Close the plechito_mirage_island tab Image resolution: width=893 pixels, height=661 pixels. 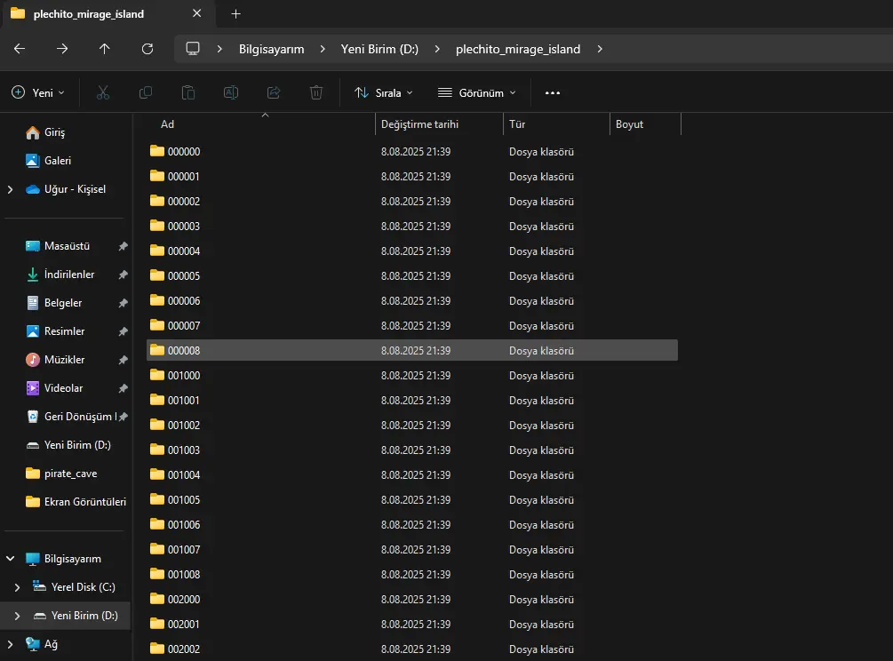[197, 13]
